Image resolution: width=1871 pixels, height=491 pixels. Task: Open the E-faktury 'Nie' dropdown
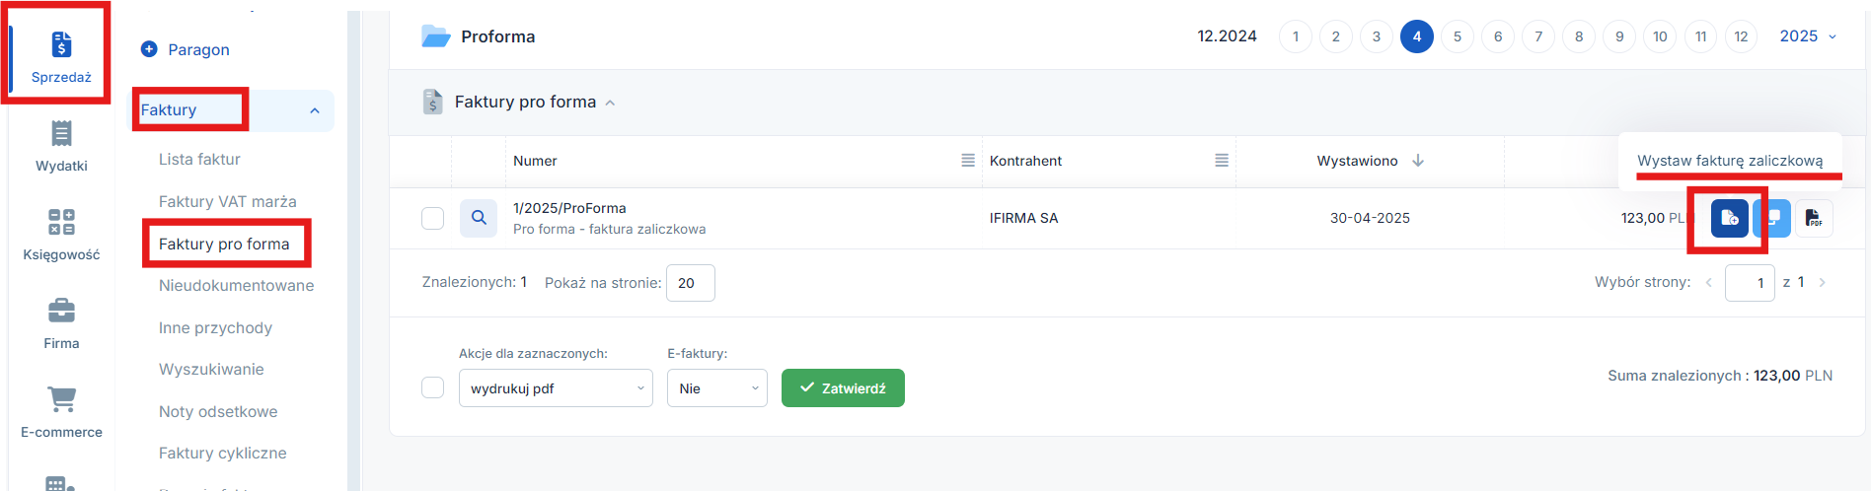pyautogui.click(x=716, y=388)
